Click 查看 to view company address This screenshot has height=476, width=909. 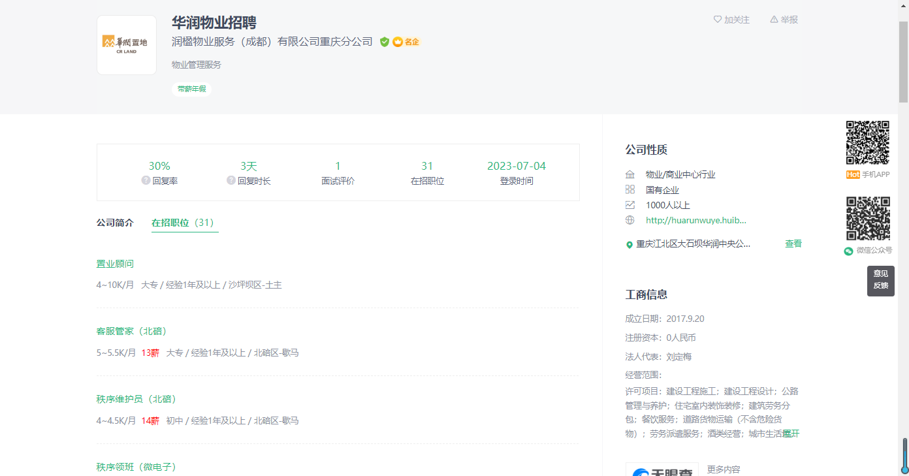pos(793,244)
